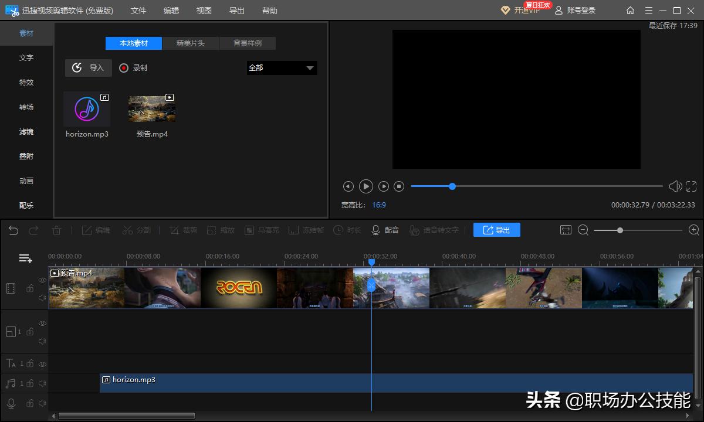Viewport: 704px width, 422px height.
Task: Lock the text track
Action: coord(31,363)
